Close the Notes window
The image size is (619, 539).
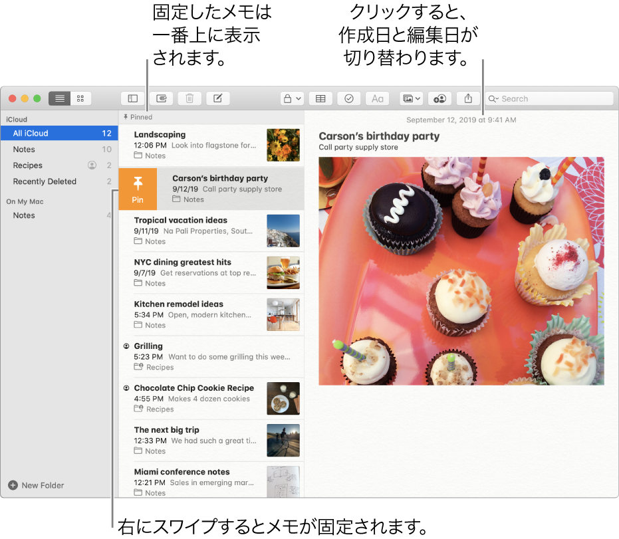click(x=13, y=98)
